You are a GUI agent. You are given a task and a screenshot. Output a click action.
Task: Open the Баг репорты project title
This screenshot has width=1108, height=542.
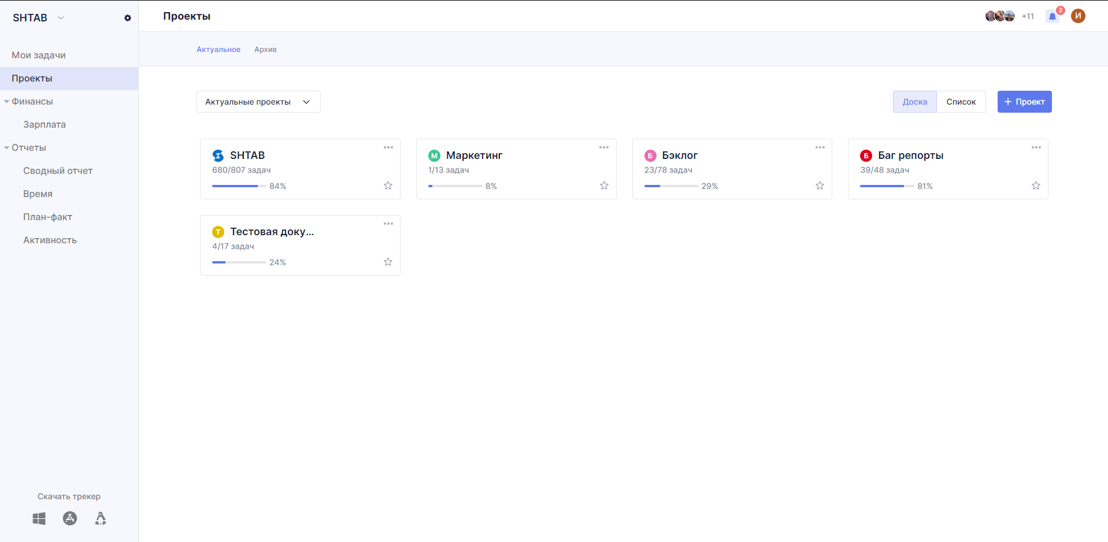tap(911, 155)
